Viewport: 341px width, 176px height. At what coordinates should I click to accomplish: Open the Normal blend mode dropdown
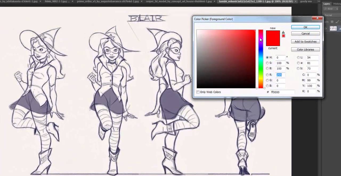[332, 15]
